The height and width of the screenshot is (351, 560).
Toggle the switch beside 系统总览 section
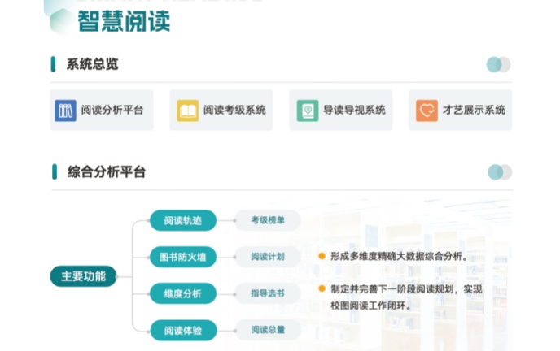[x=498, y=65]
